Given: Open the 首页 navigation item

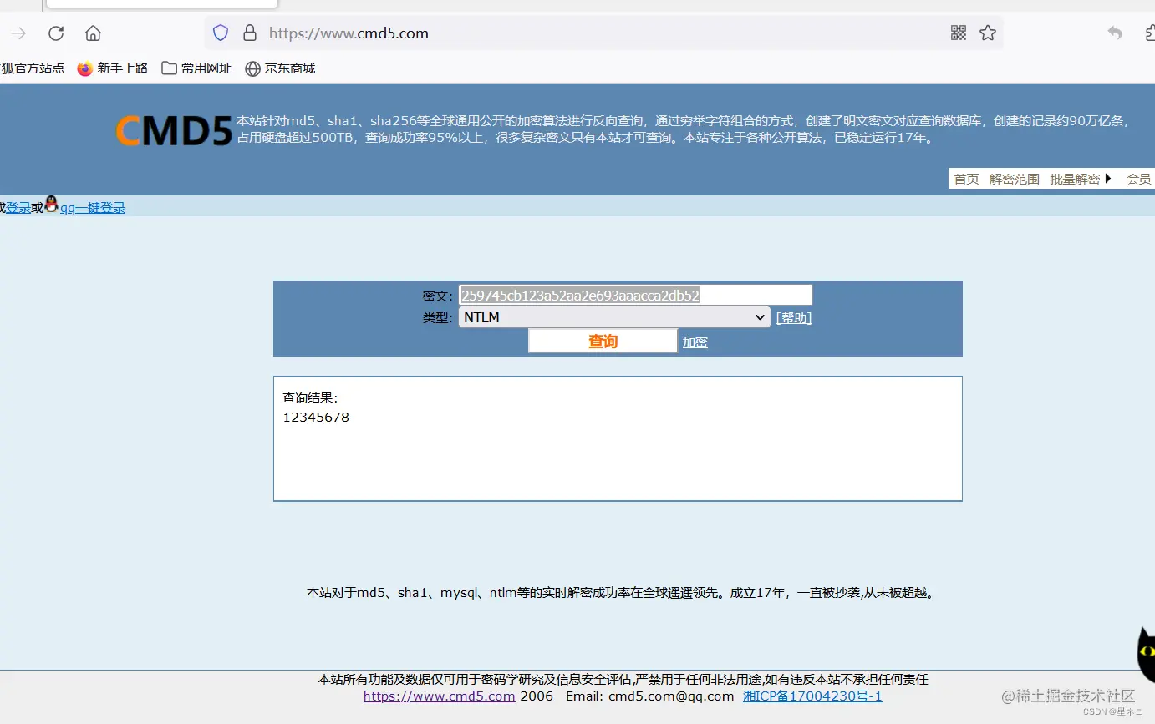Looking at the screenshot, I should pyautogui.click(x=967, y=179).
